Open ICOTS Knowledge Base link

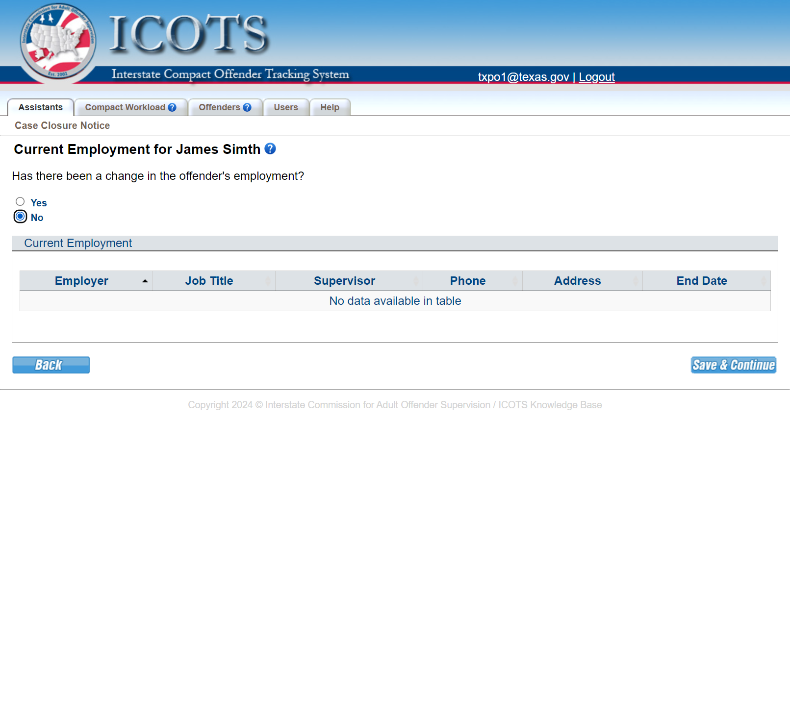(550, 405)
